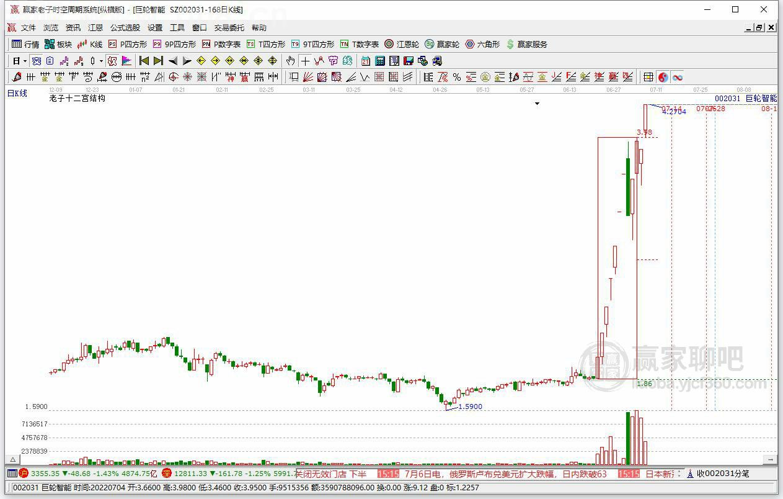783x499 pixels.
Task: Click the 日K线 period label
Action: pos(17,93)
